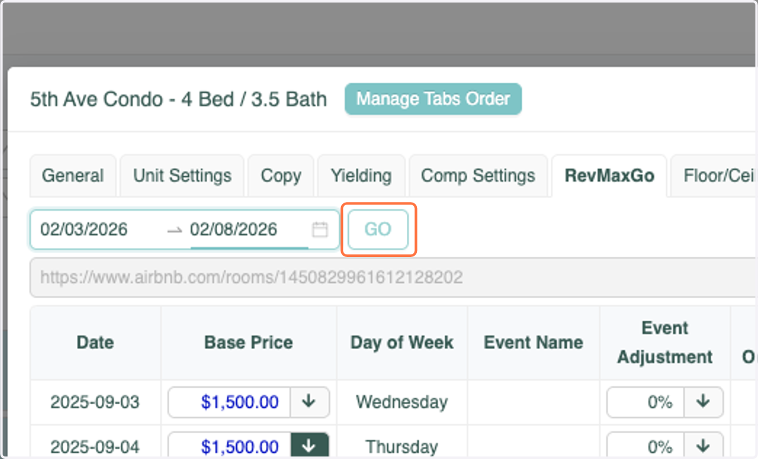
Task: Edit 0% event adjustment for 2025-09-03
Action: point(646,402)
